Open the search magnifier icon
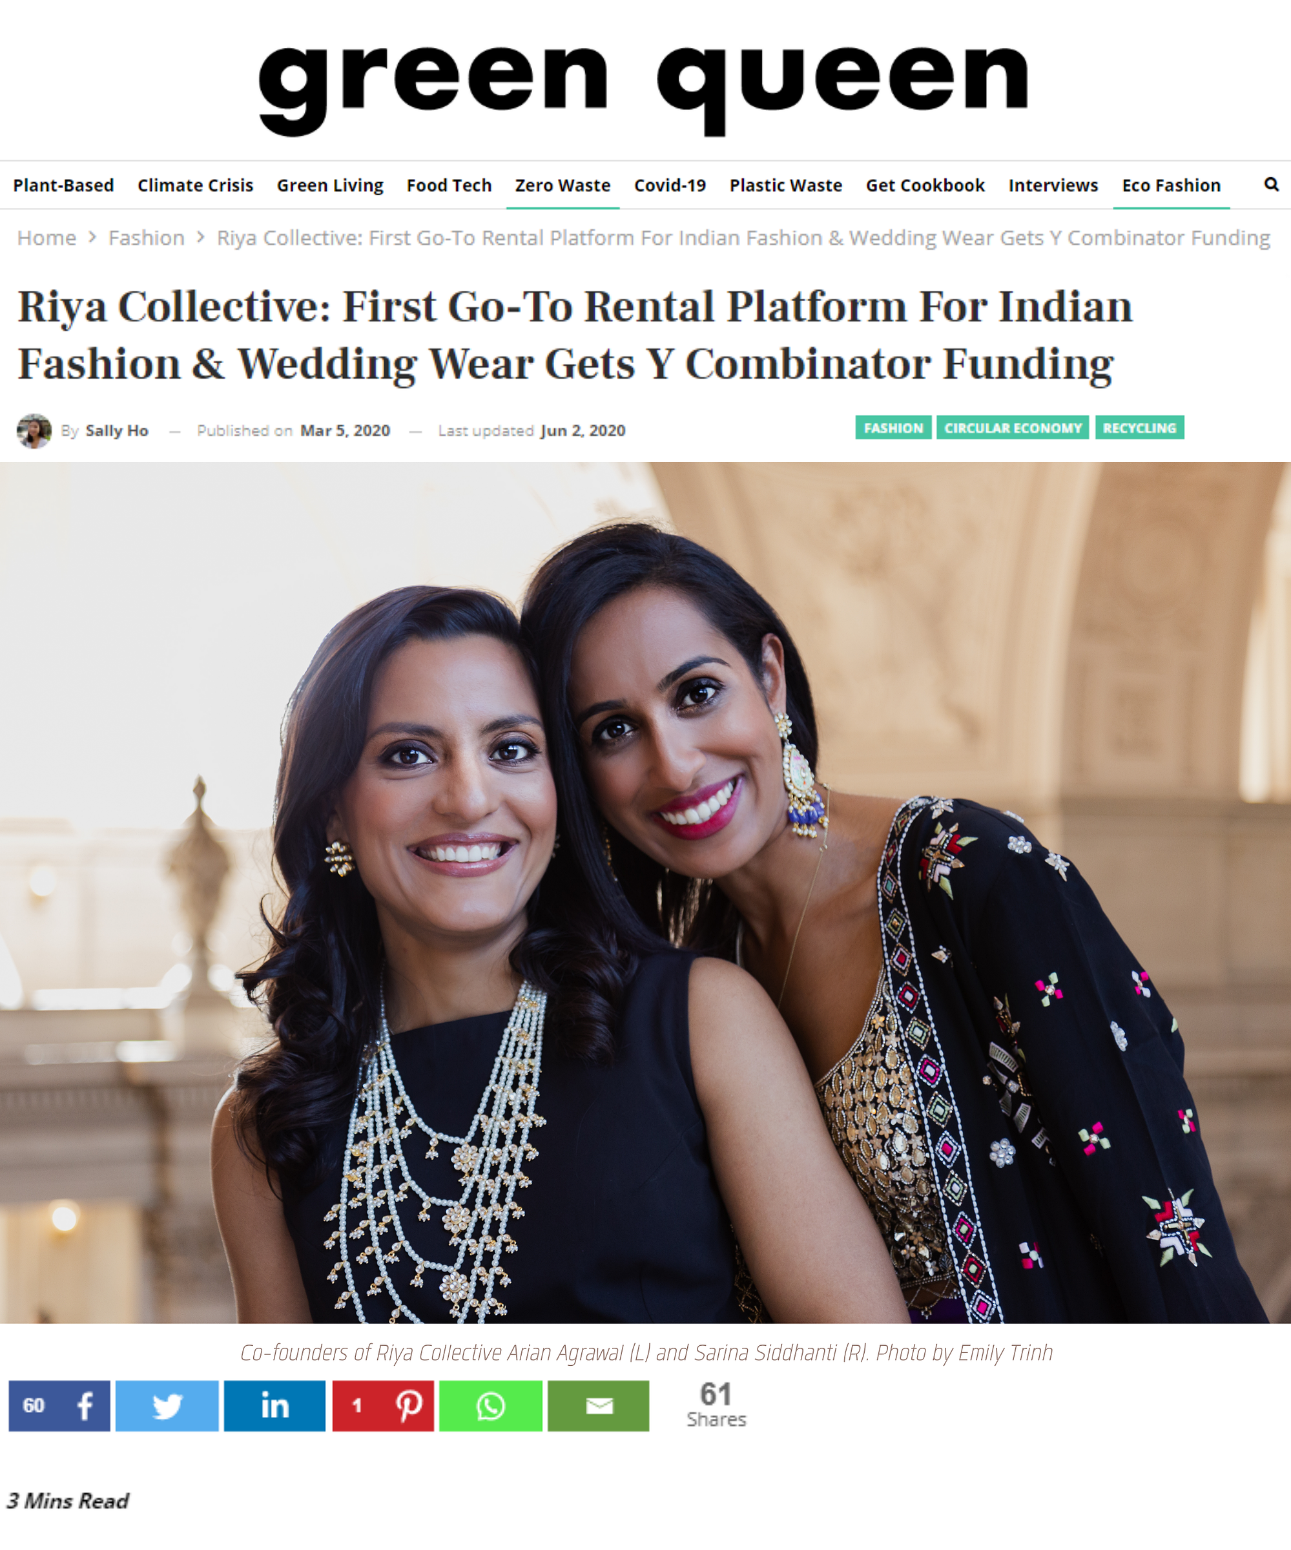Viewport: 1291px width, 1550px height. coord(1271,185)
